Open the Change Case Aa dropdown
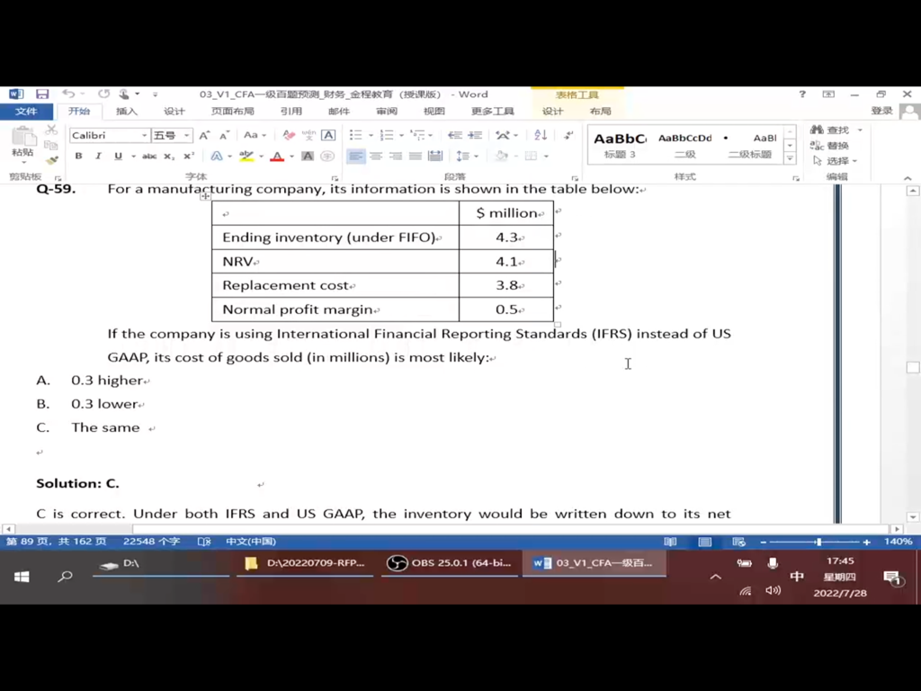Viewport: 921px width, 691px height. pos(255,135)
